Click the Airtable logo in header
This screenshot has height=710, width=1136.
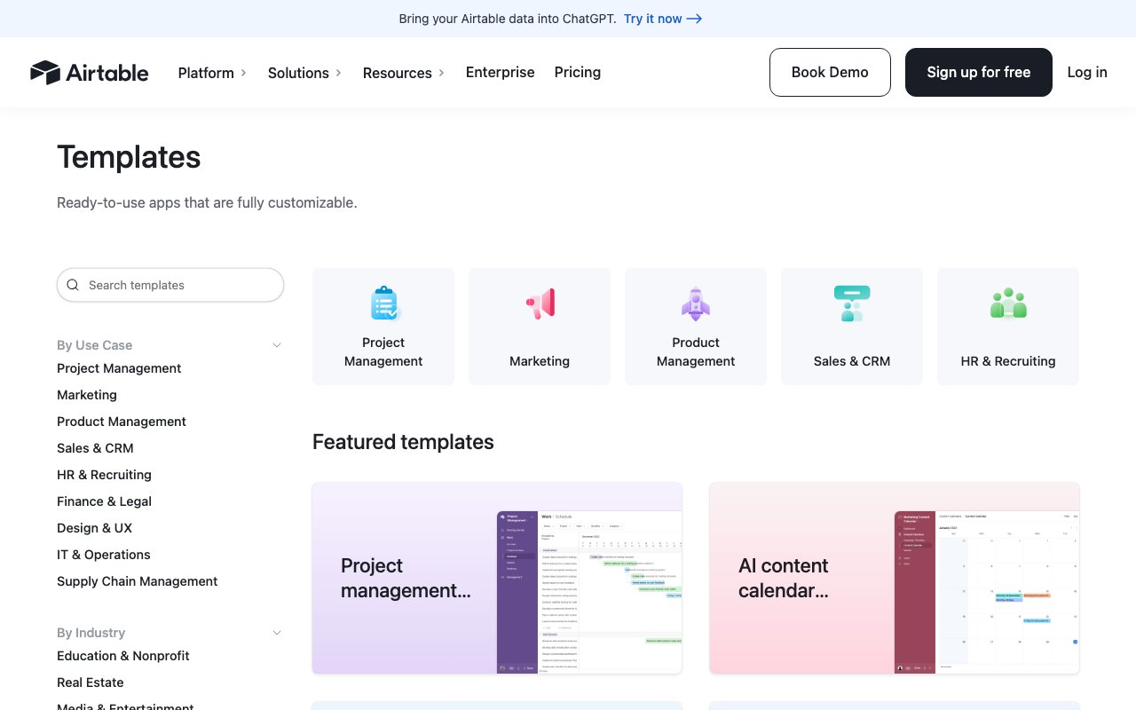coord(90,73)
